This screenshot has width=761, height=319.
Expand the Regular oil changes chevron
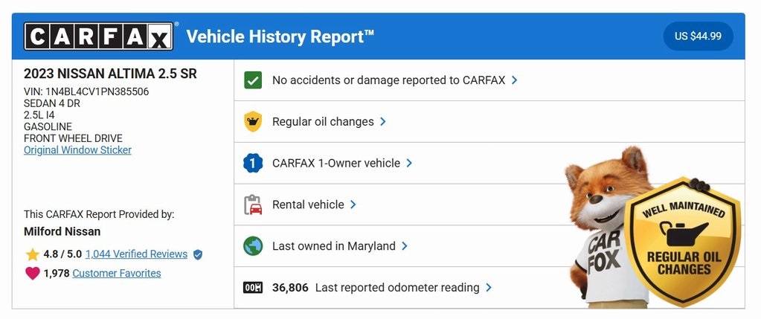tap(383, 121)
